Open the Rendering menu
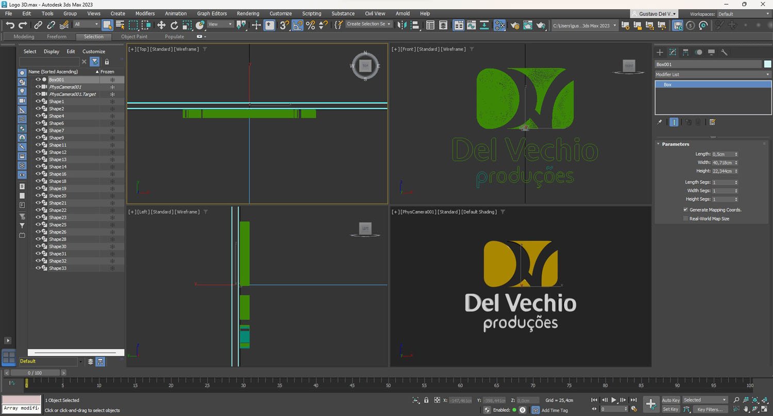The height and width of the screenshot is (416, 773). pos(248,13)
